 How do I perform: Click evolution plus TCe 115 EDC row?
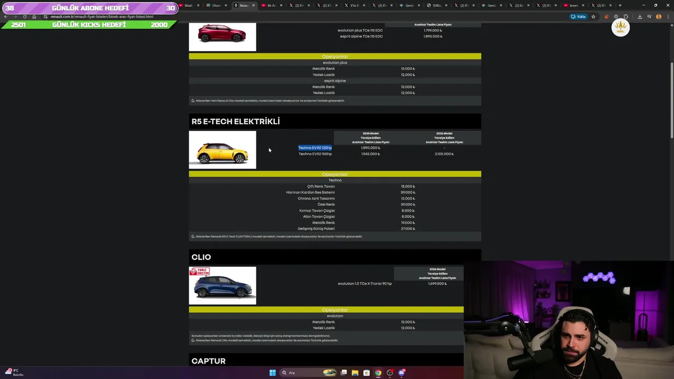(360, 31)
